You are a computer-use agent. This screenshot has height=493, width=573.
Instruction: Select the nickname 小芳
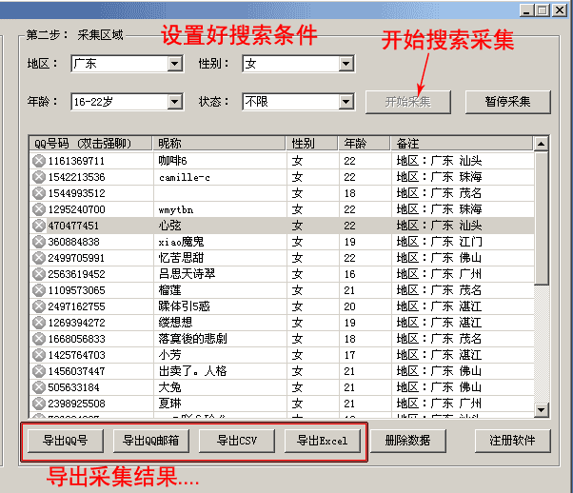[x=170, y=355]
